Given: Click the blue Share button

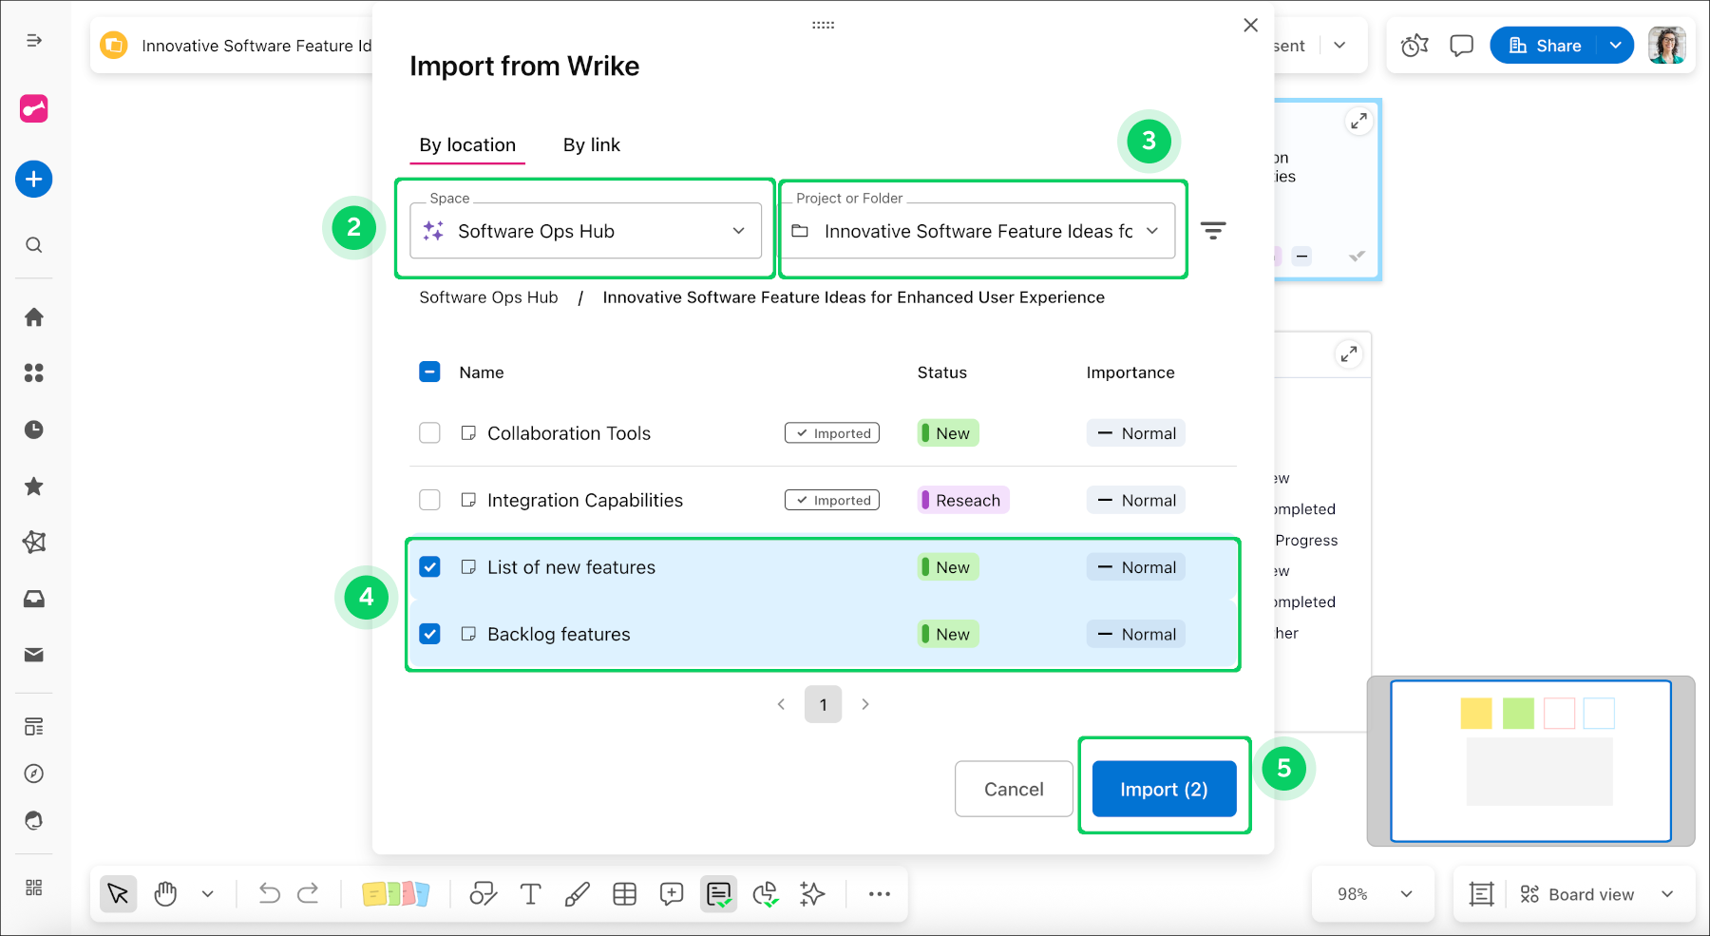Looking at the screenshot, I should coord(1549,45).
